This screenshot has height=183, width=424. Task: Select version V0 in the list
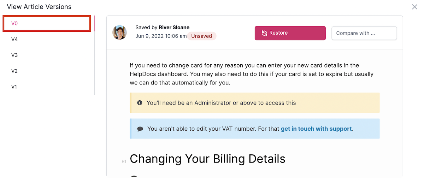pos(47,24)
